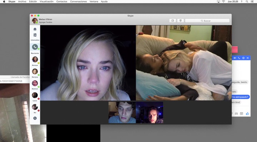
Task: Open the question mark menu bar item
Action: pyautogui.click(x=242, y=1)
